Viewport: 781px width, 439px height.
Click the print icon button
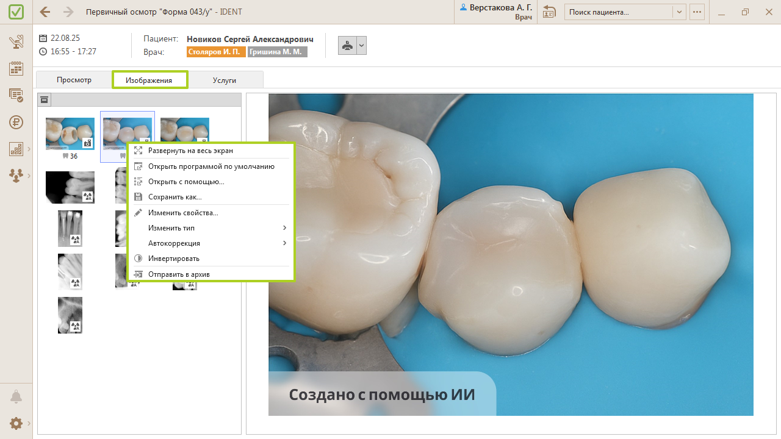coord(347,46)
